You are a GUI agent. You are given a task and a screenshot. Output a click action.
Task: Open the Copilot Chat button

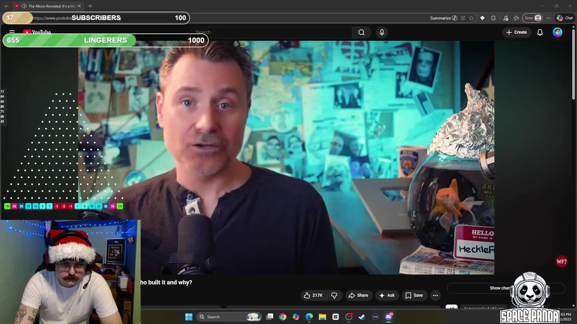tap(564, 18)
